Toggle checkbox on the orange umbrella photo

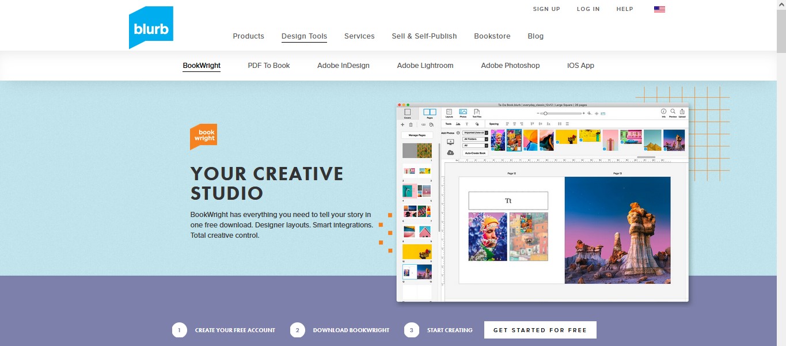525,149
